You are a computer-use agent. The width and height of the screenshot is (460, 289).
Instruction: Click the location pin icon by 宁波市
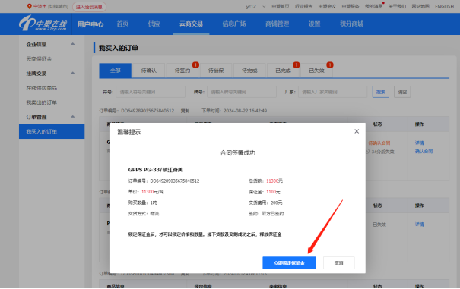30,6
